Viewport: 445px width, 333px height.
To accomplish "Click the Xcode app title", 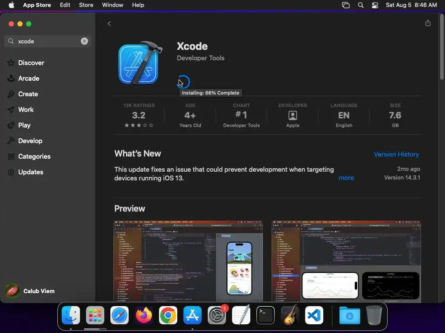I will click(x=192, y=46).
